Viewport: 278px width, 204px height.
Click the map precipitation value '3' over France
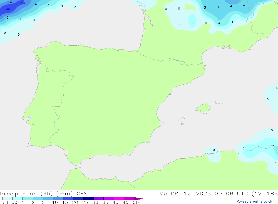coord(205,8)
